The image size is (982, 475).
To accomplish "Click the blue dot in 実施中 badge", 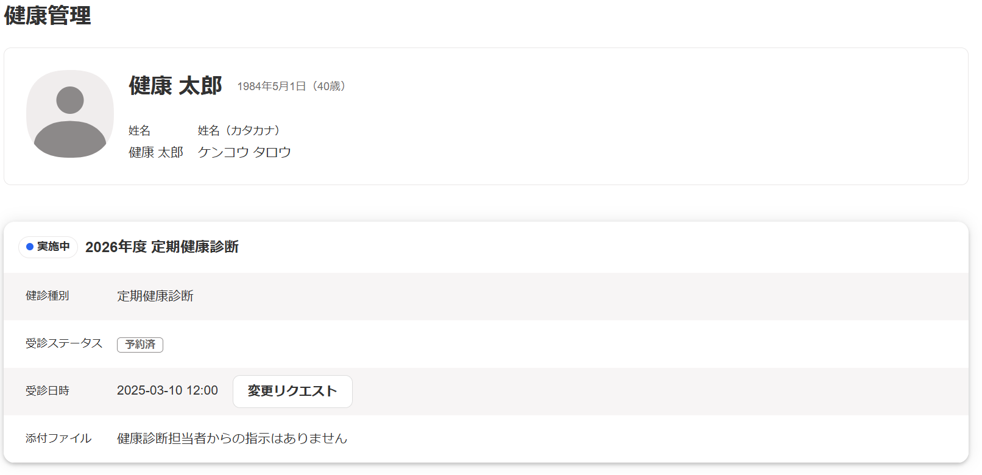I will point(30,247).
